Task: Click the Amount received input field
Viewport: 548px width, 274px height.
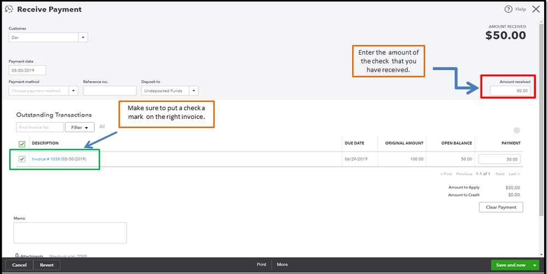Action: point(510,91)
